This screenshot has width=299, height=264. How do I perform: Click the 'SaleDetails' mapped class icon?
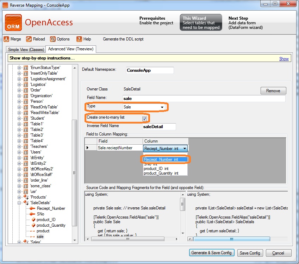26,202
